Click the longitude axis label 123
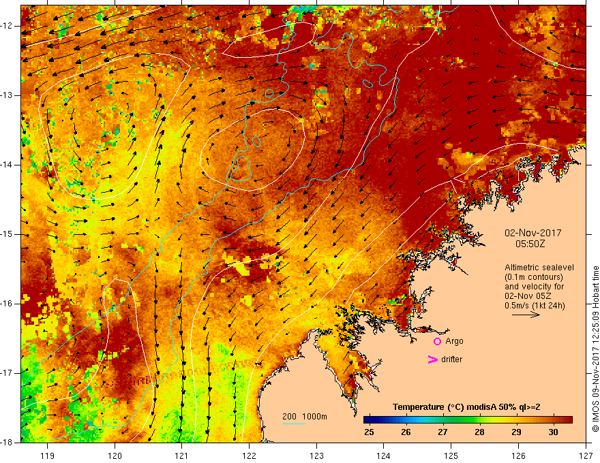This screenshot has height=463, width=600. [316, 456]
